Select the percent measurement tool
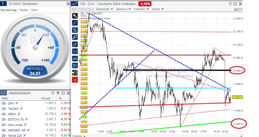The image size is (259, 137). pyautogui.click(x=75, y=30)
